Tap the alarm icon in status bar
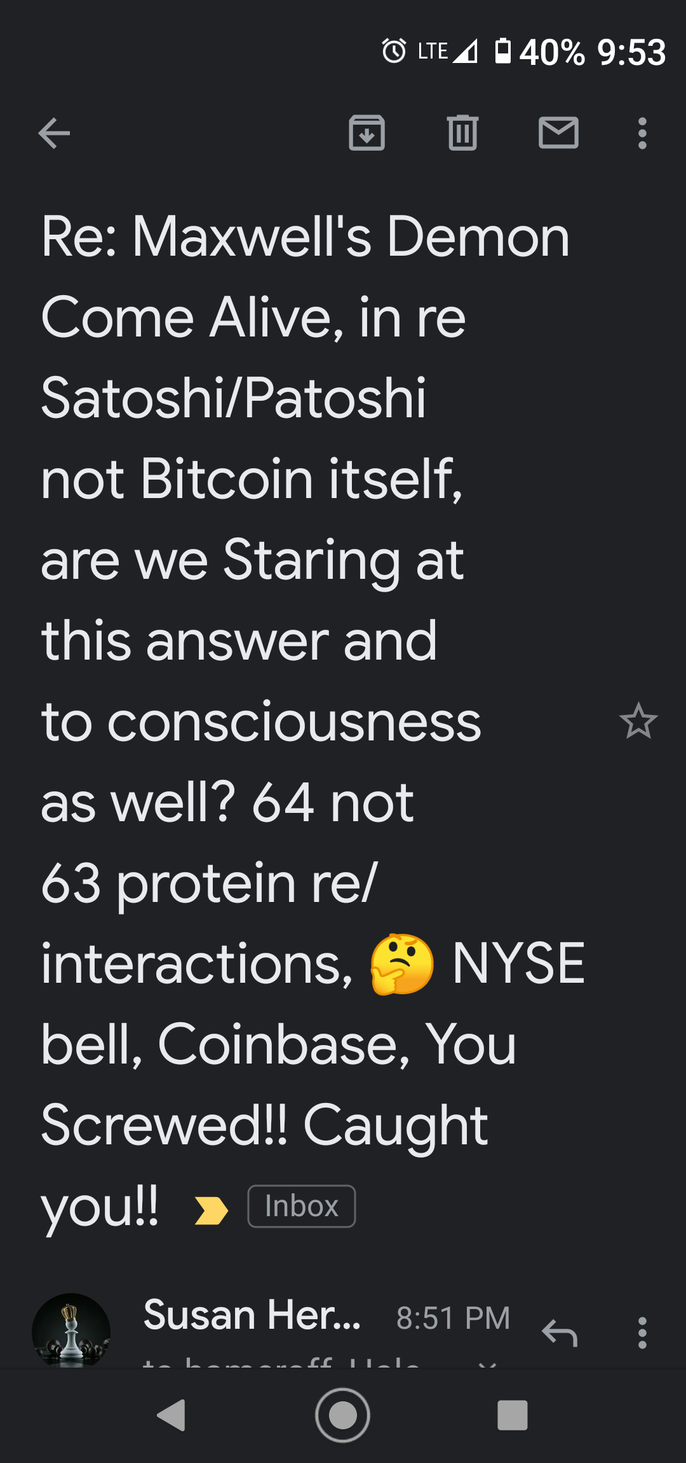 [394, 51]
